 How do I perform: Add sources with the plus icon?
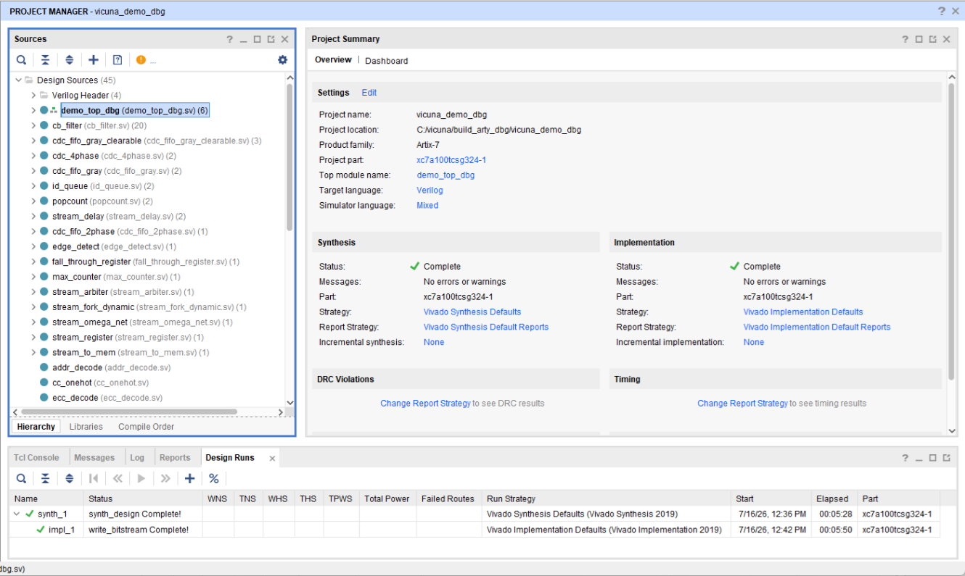tap(94, 60)
